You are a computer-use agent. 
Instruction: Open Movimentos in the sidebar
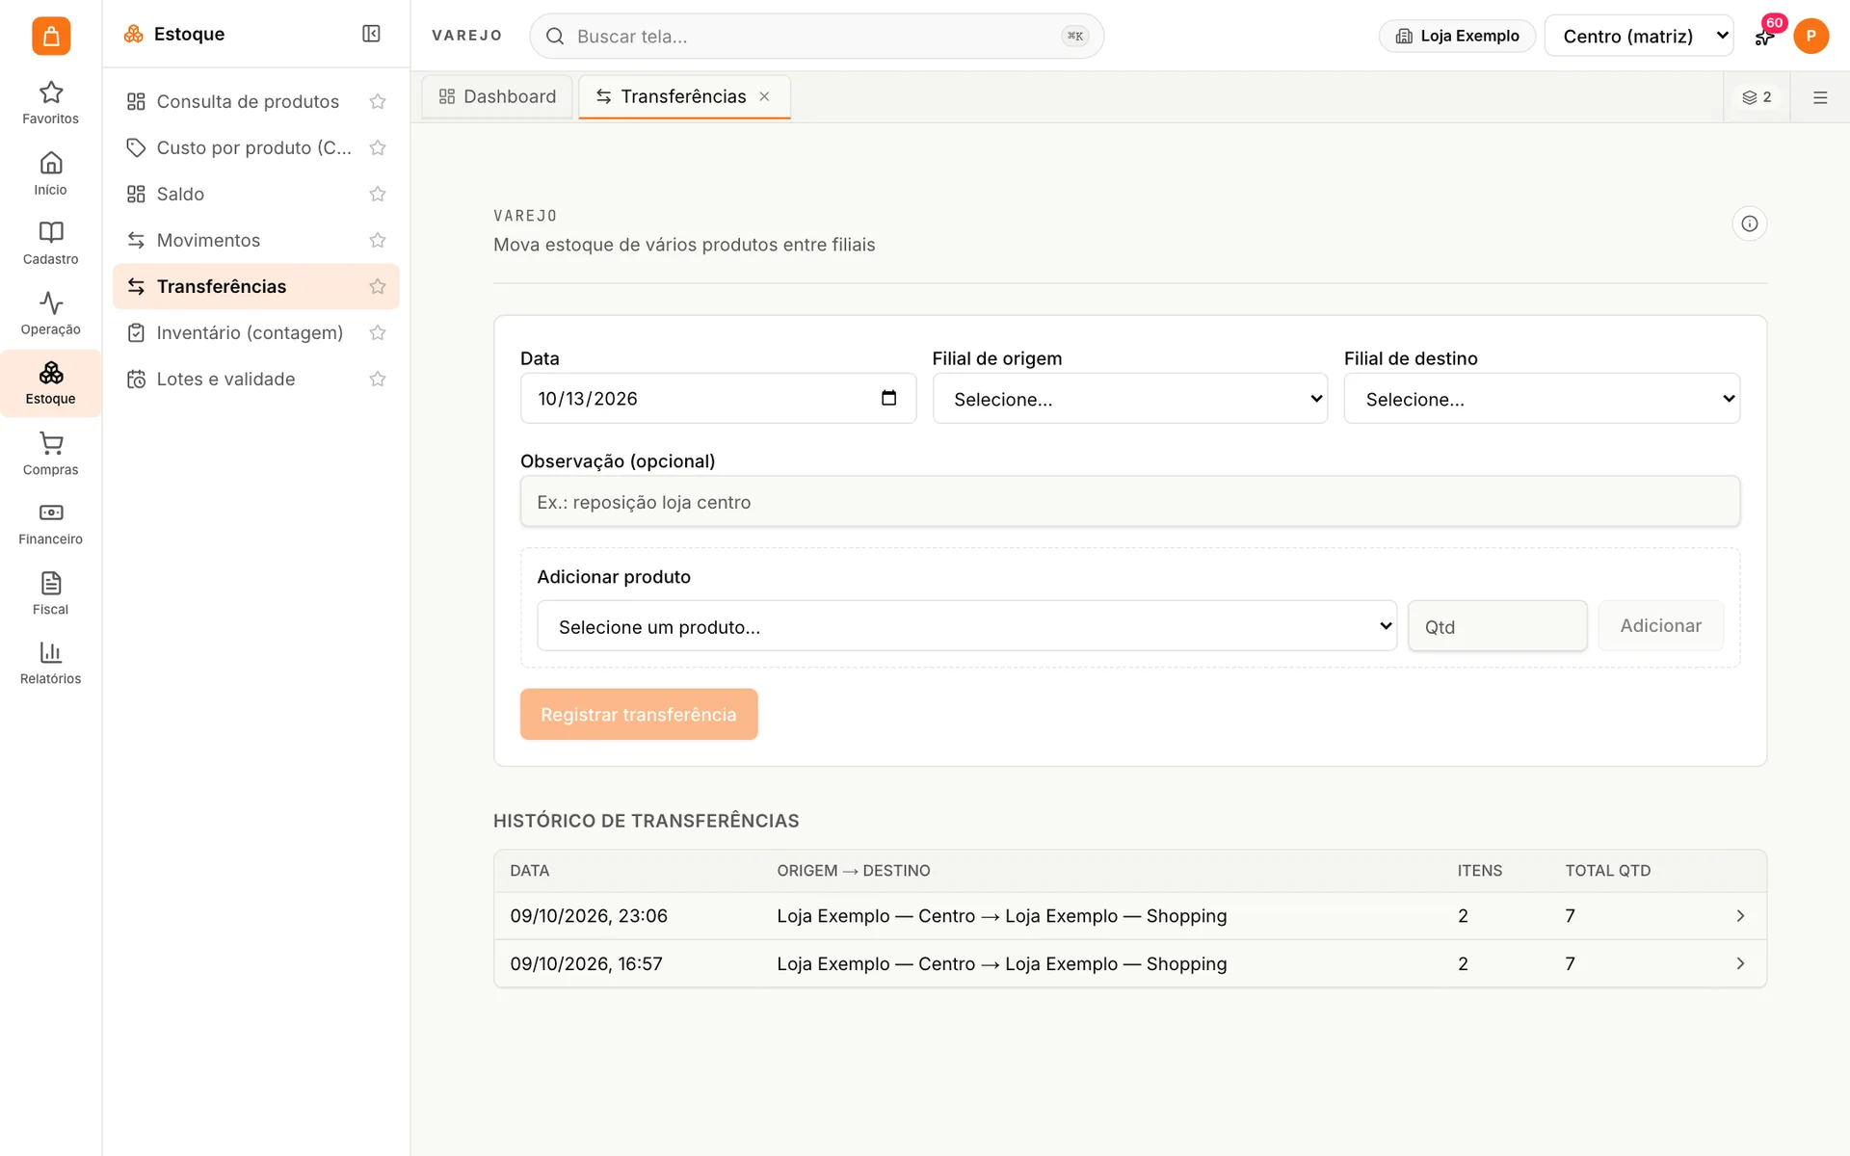[255, 240]
